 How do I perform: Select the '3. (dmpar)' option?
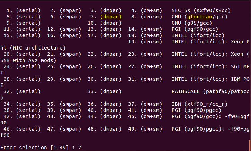(x=106, y=11)
